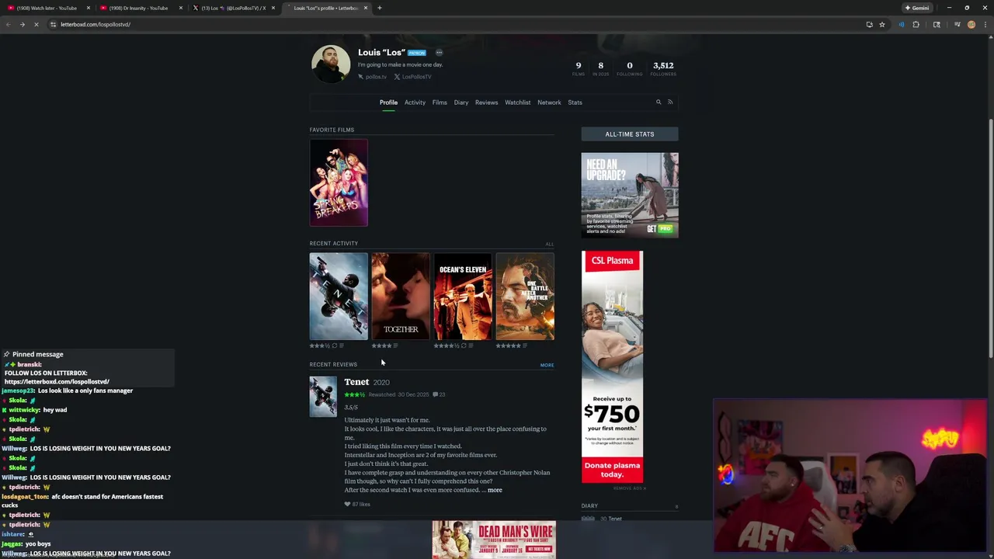994x559 pixels.
Task: Click the review icon under Tenet activity poster
Action: tap(342, 346)
